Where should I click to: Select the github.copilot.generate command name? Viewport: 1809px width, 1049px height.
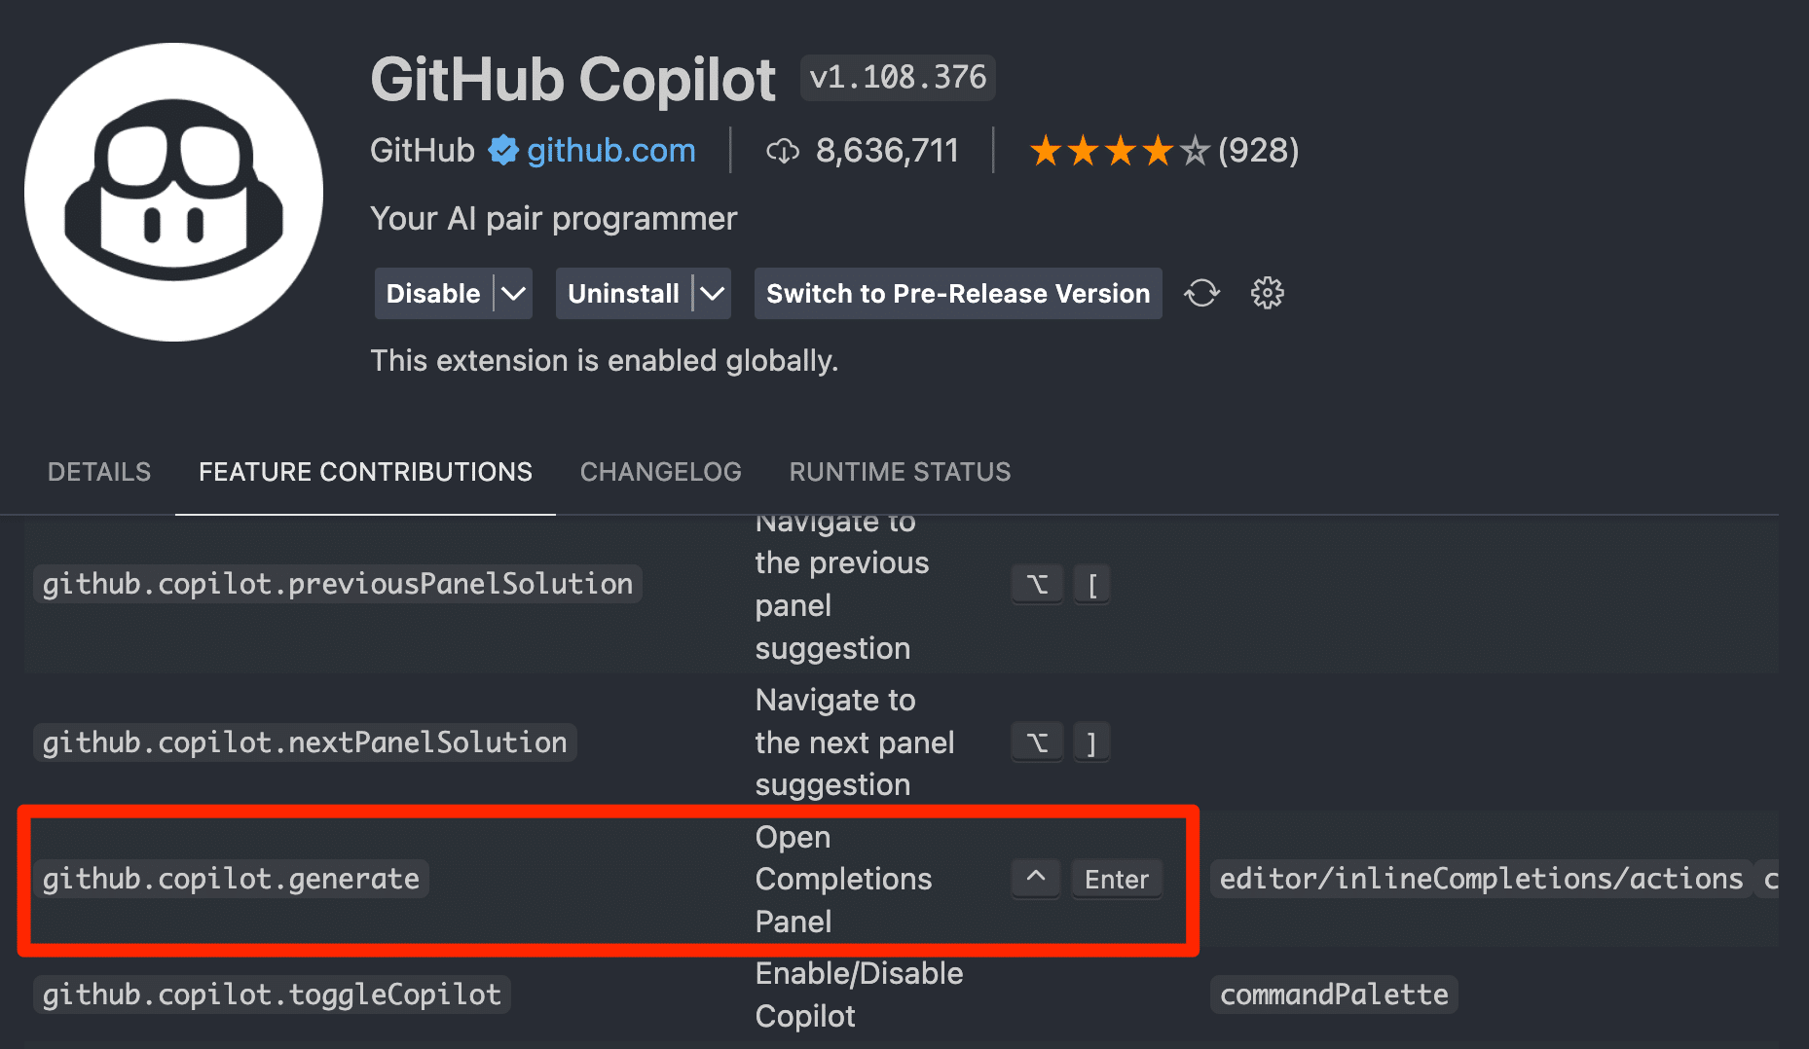232,879
